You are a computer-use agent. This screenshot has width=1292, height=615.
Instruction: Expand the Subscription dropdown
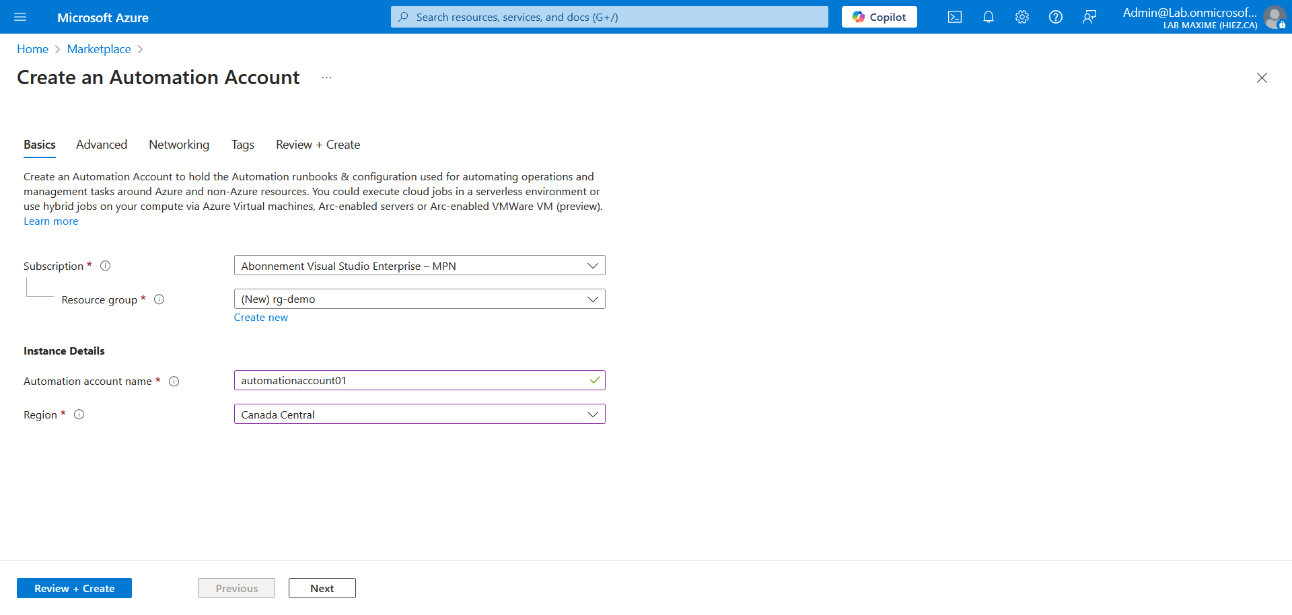coord(419,266)
